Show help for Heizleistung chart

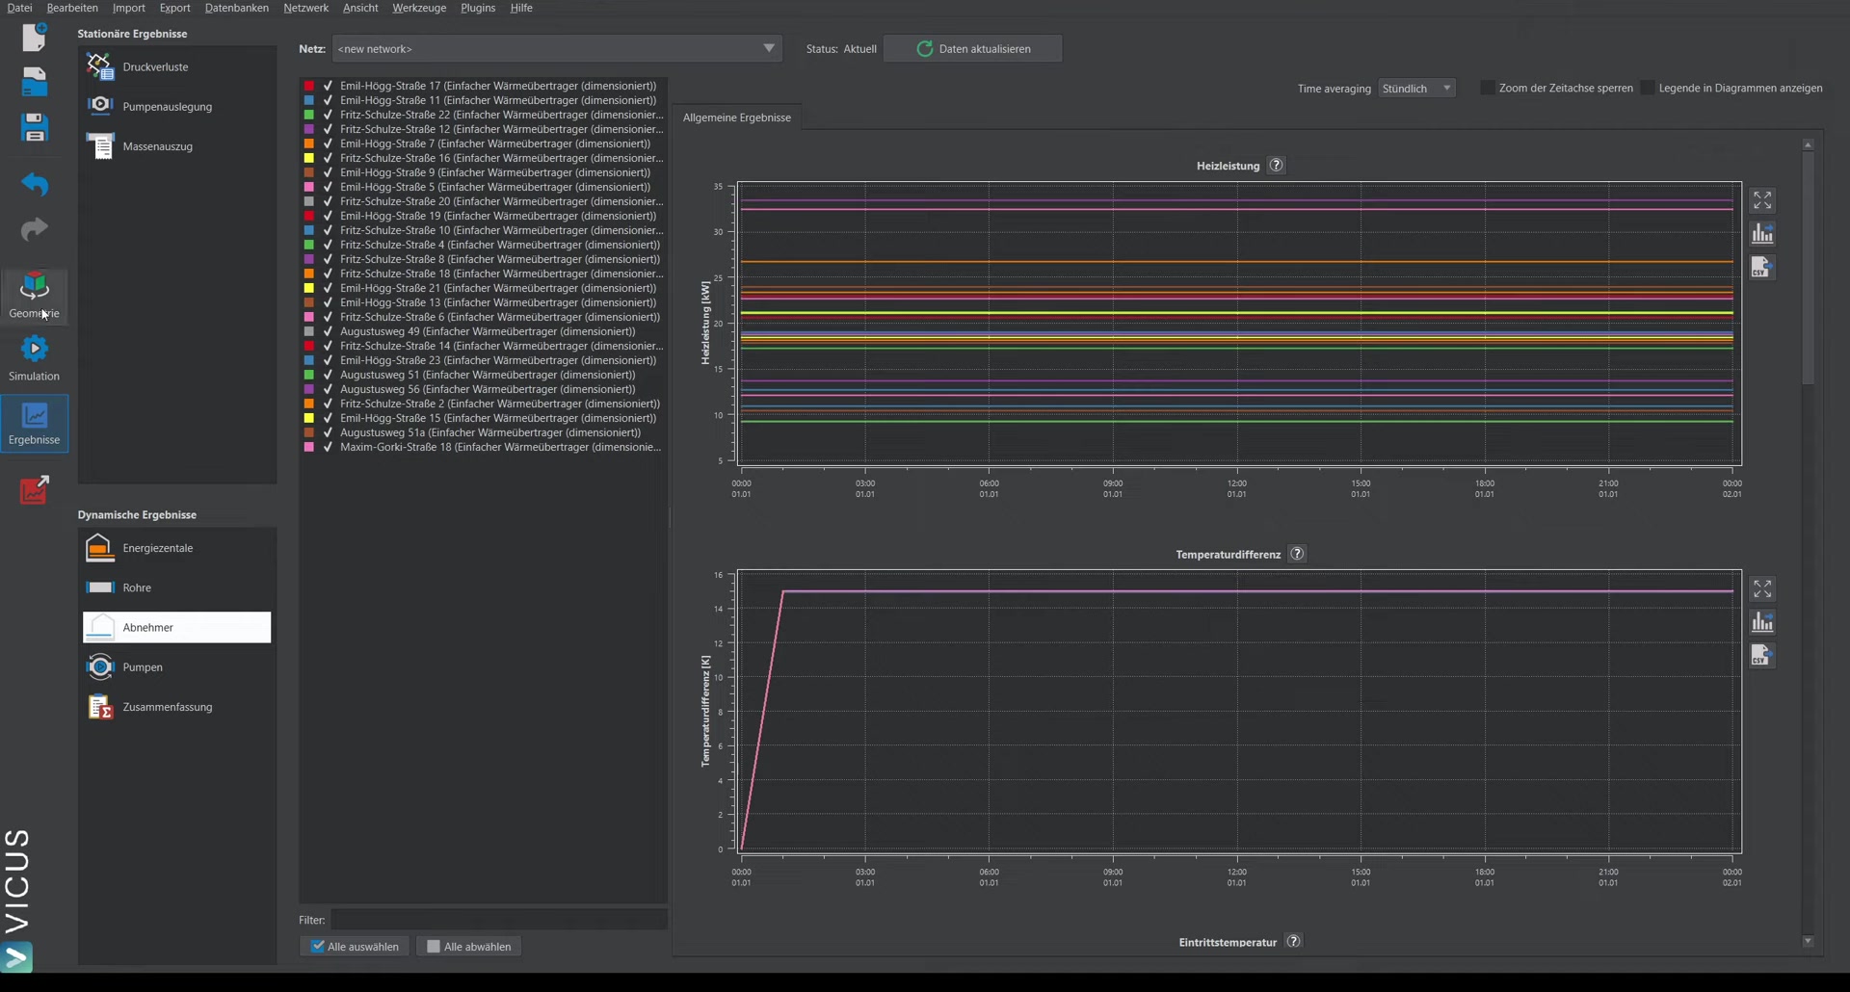point(1277,165)
